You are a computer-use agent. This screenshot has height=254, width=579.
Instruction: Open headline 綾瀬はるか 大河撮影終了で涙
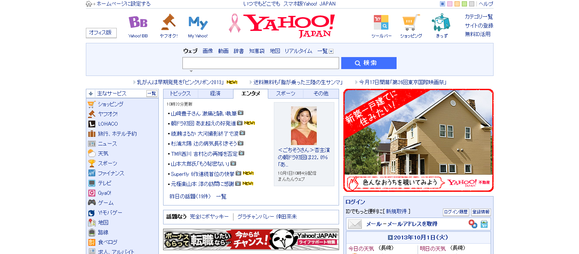[x=204, y=133]
